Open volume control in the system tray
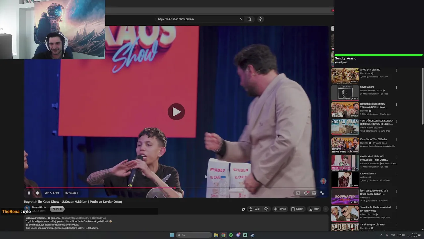 click(x=403, y=235)
